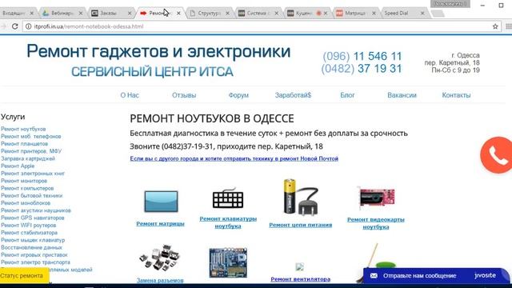Click the red video card image
This screenshot has width=512, height=288.
coord(377,198)
